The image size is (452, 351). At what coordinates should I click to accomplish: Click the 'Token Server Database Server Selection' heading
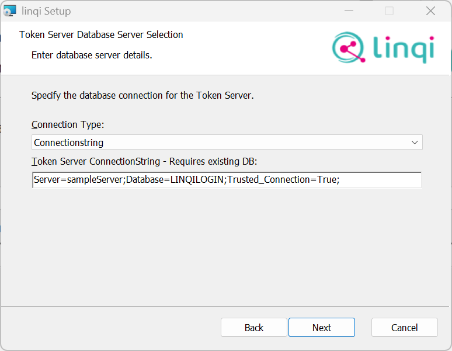(x=101, y=34)
